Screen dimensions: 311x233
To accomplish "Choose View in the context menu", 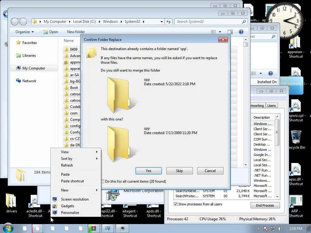I will click(x=76, y=152).
